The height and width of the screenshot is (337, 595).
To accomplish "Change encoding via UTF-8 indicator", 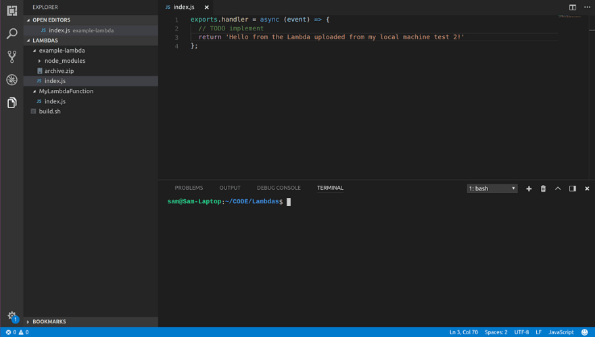I will 521,332.
